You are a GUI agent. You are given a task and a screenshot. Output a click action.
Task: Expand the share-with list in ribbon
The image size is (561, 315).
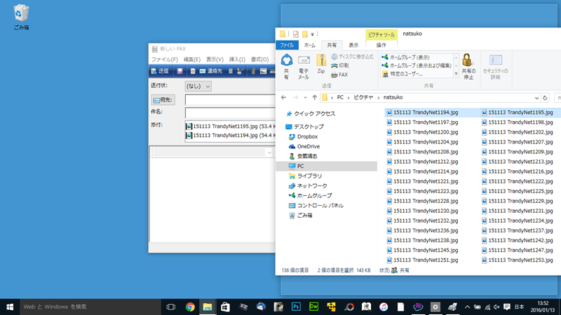tap(456, 74)
